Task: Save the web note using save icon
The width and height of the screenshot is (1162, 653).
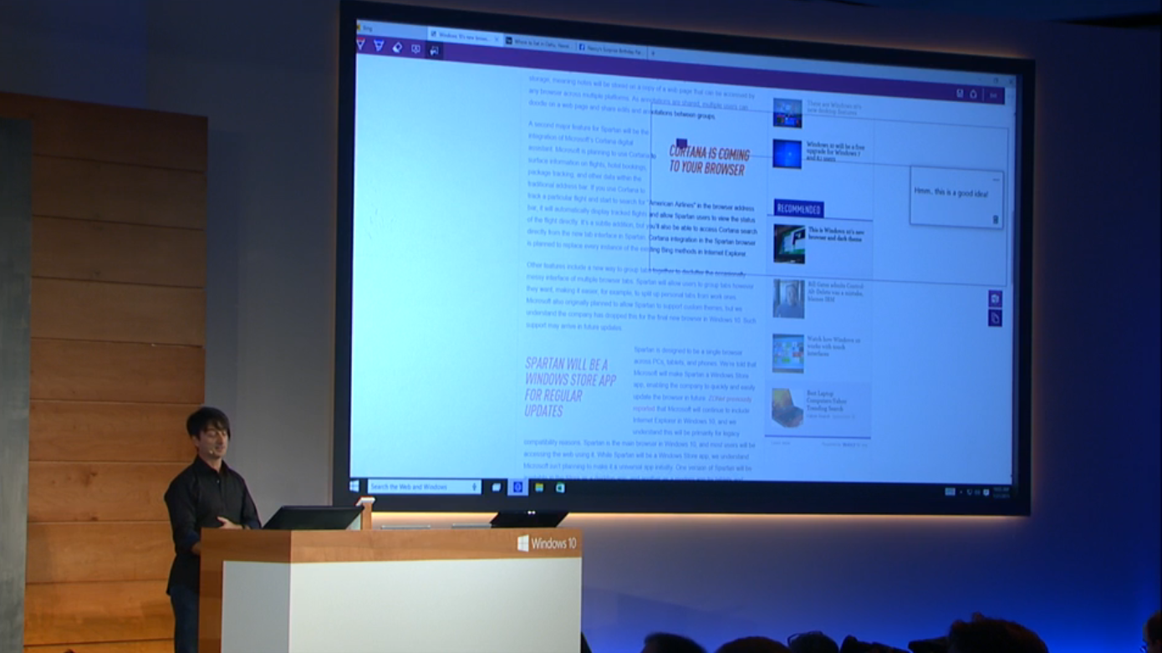Action: tap(960, 94)
